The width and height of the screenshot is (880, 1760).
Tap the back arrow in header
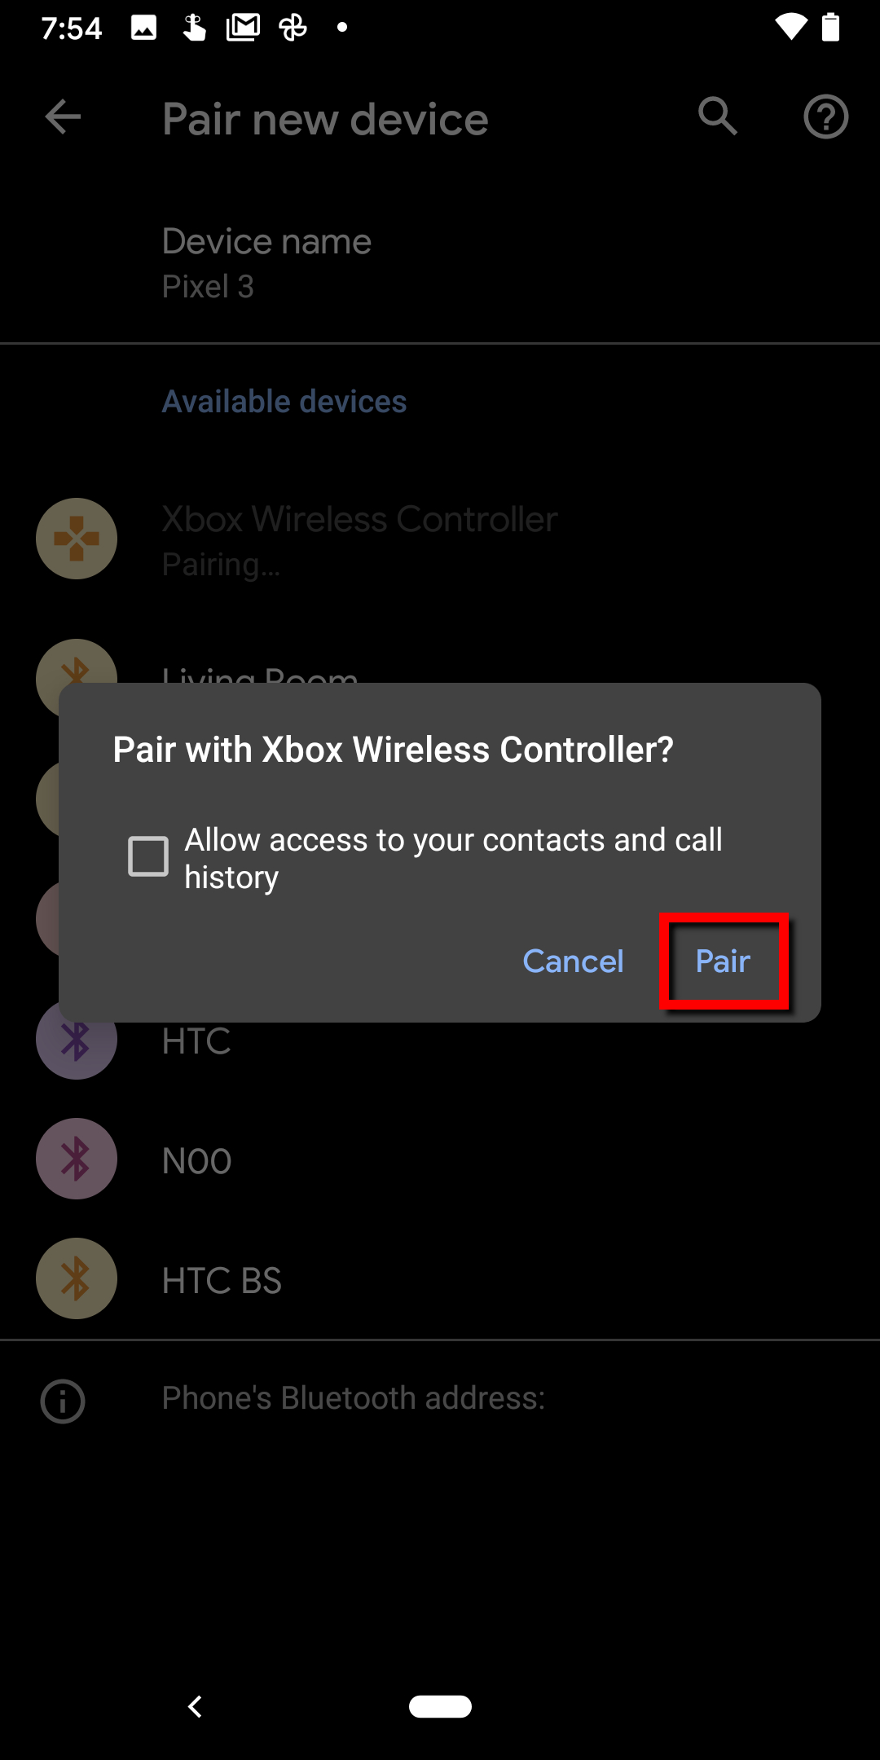click(x=63, y=117)
